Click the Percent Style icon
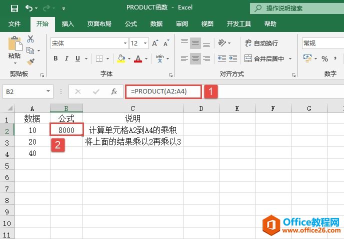Image resolution: width=344 pixels, height=239 pixels. click(324, 59)
